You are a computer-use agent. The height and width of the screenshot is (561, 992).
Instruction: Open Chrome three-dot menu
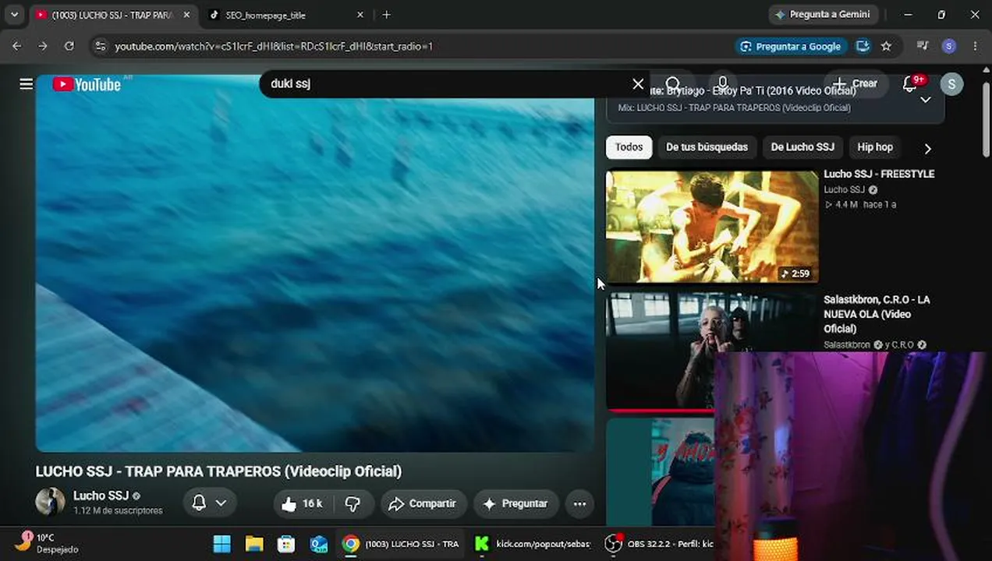click(x=975, y=46)
